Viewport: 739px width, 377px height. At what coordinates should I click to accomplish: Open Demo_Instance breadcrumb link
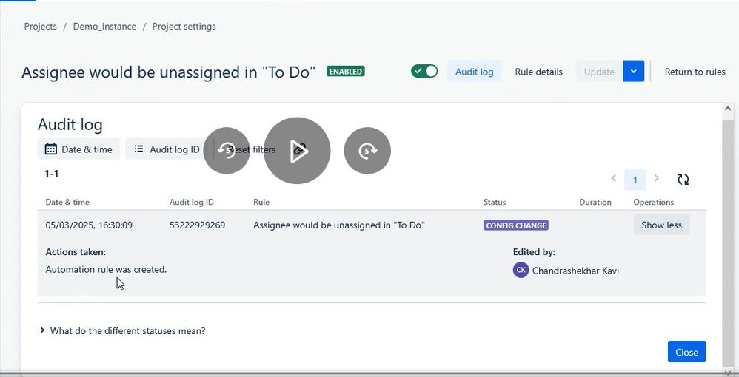(x=104, y=27)
